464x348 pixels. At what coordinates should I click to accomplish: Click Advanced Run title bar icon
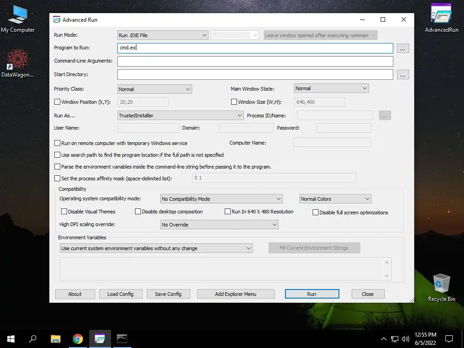tap(57, 20)
